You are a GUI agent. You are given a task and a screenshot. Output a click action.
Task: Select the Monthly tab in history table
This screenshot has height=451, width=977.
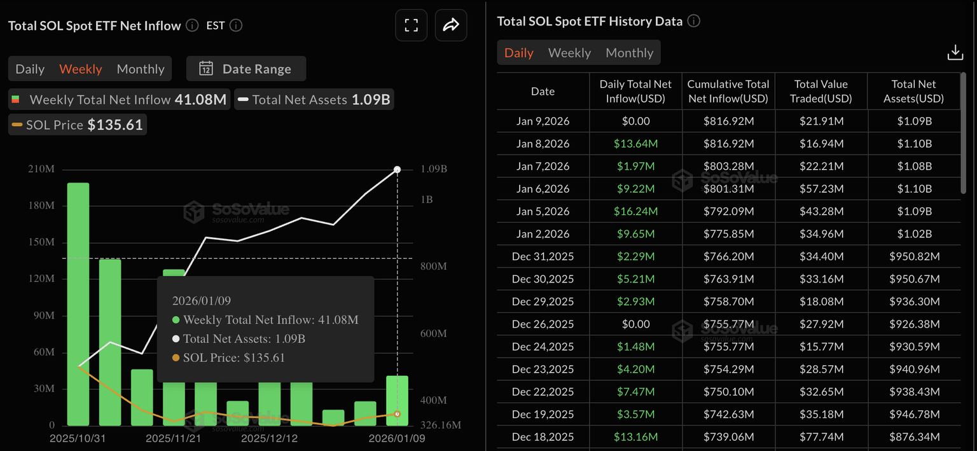629,53
